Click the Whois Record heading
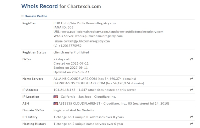The height and width of the screenshot is (128, 200). point(39,6)
